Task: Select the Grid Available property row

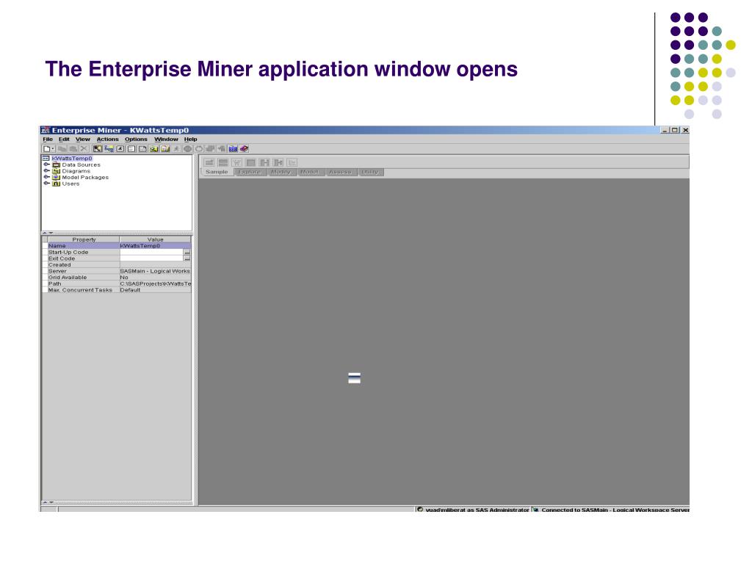Action: click(x=117, y=277)
